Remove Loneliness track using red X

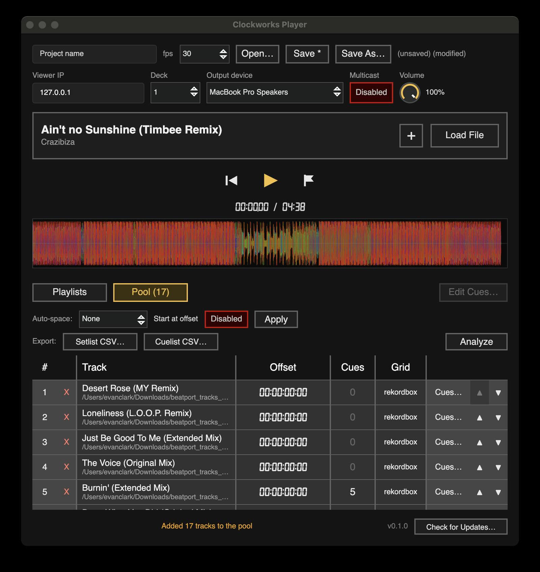[x=66, y=417]
